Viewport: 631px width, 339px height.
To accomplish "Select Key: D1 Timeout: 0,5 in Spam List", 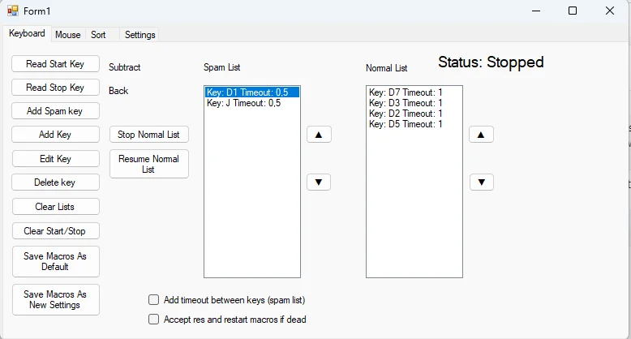I will click(x=252, y=92).
